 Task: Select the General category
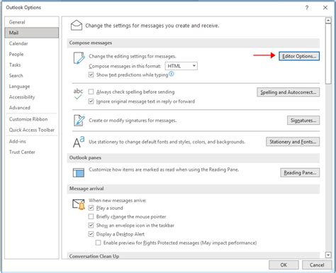point(32,22)
